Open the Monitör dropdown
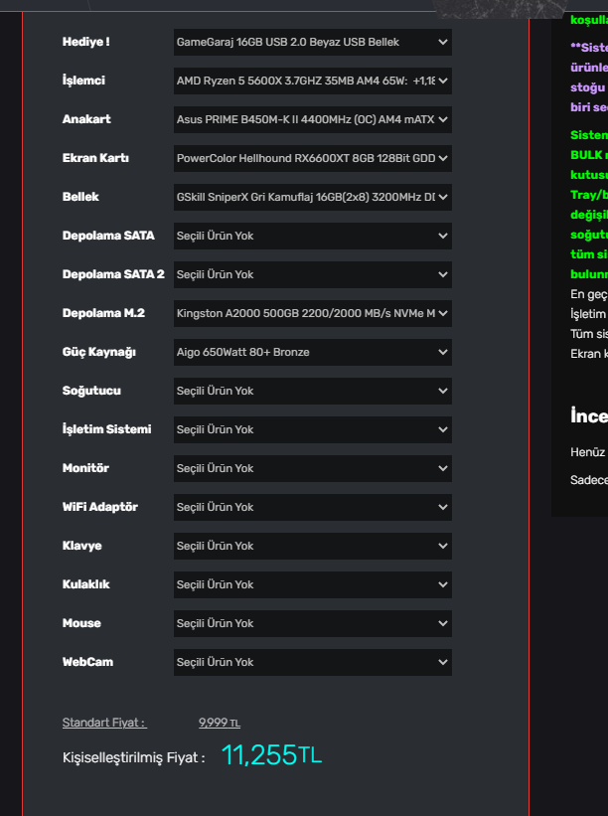The height and width of the screenshot is (816, 608). 313,468
